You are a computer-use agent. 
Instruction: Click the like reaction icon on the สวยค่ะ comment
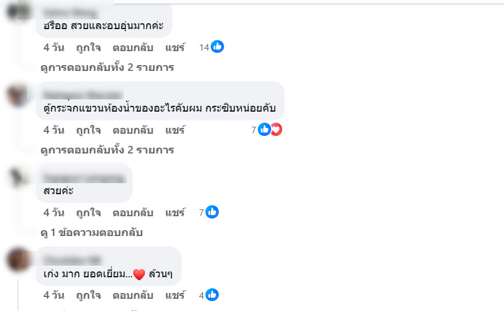click(212, 213)
